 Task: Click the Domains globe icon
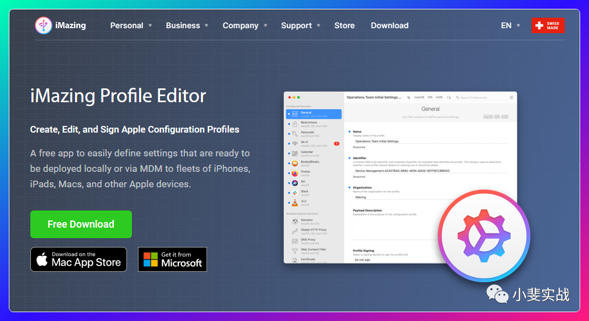click(x=295, y=222)
